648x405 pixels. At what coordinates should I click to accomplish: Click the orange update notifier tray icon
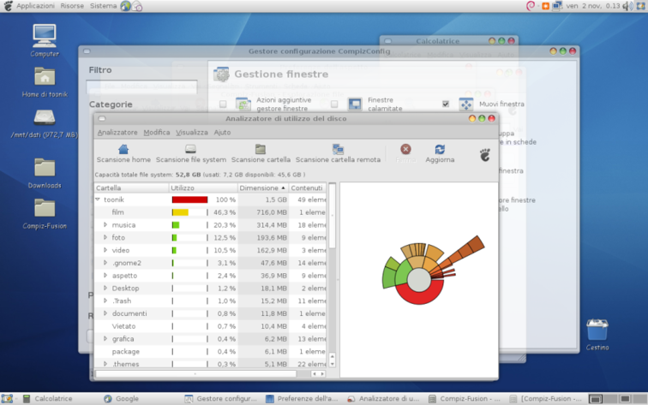click(x=545, y=6)
